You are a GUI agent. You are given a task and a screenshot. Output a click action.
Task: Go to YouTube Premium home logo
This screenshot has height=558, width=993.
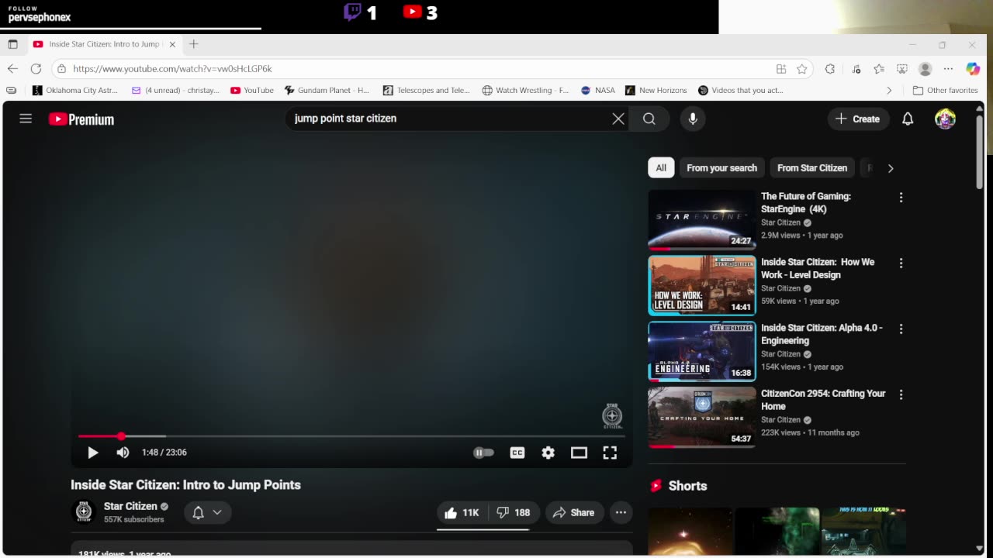tap(81, 119)
